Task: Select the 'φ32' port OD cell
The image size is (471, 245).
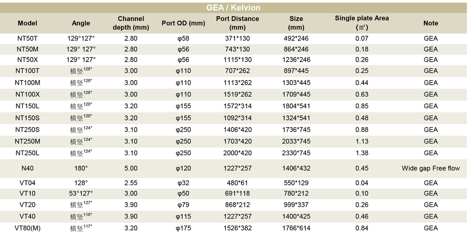Action: tap(183, 183)
